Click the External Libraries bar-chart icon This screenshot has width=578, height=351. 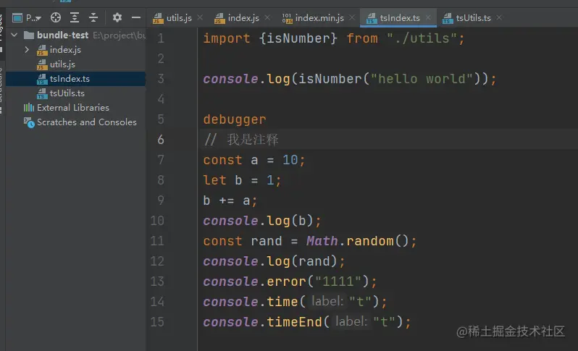29,108
